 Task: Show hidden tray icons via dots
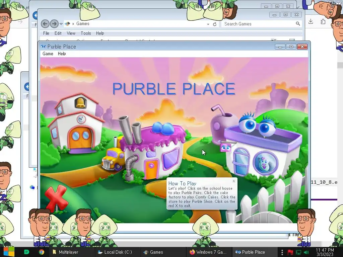tap(282, 252)
